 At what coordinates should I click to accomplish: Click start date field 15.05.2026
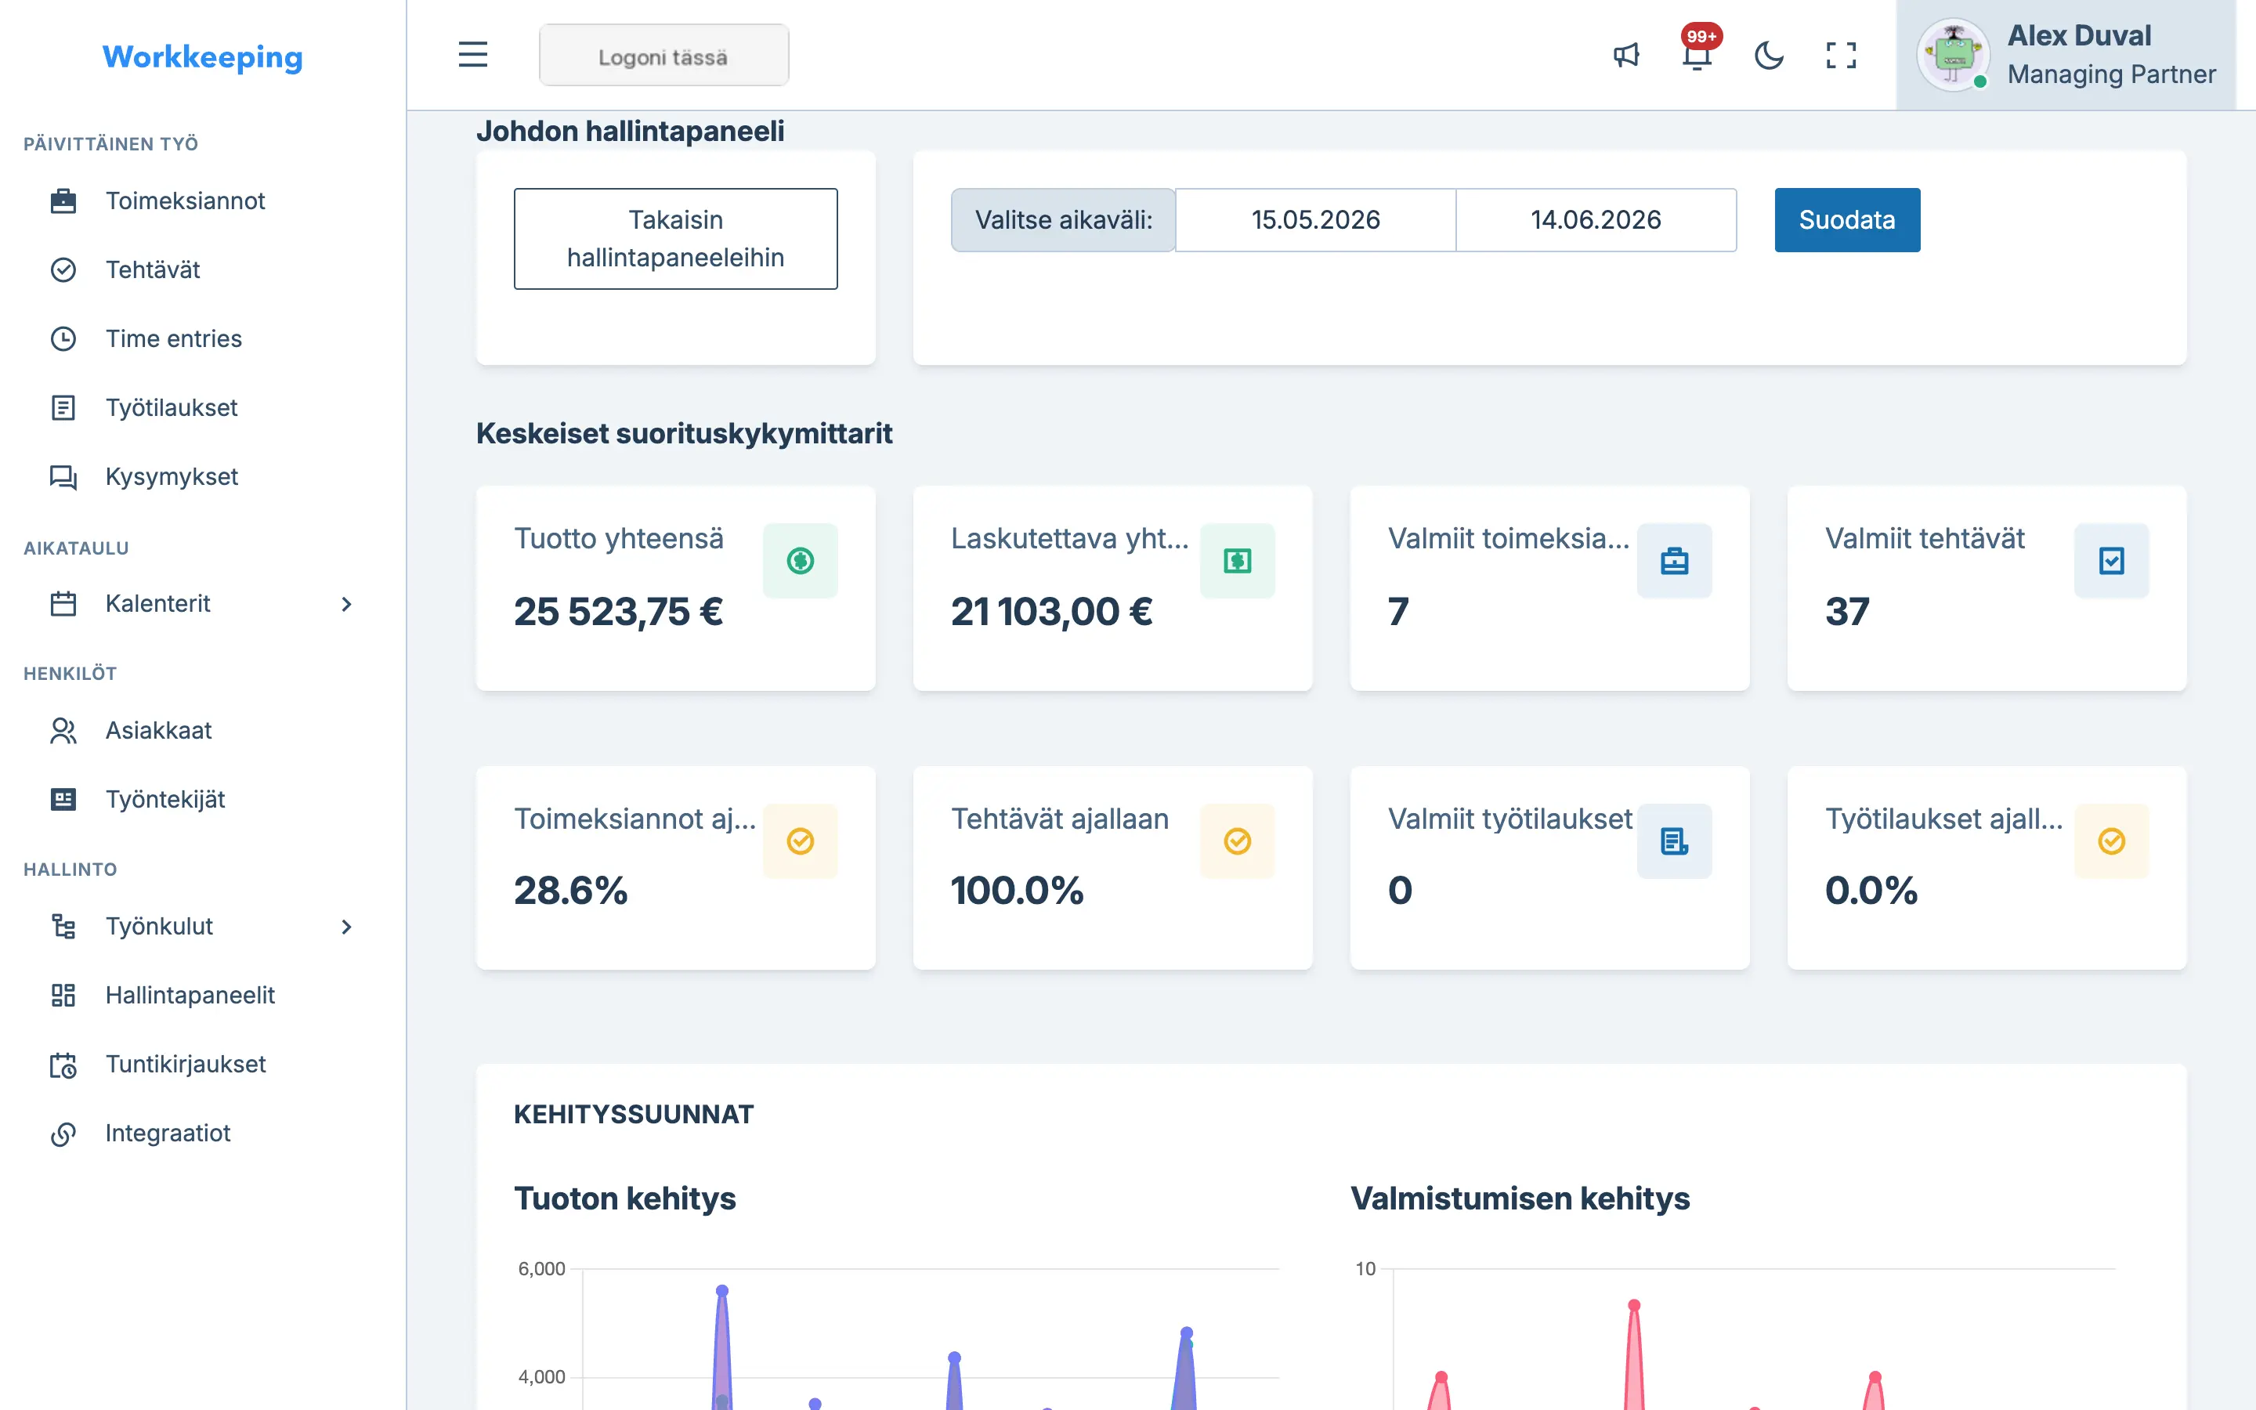click(1315, 220)
